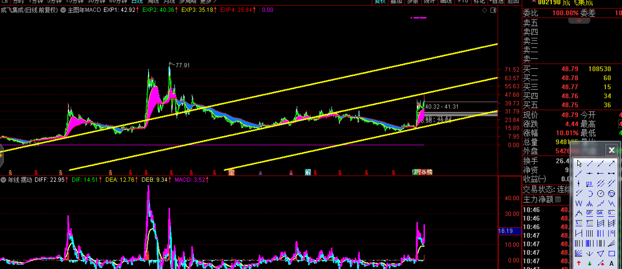Image resolution: width=622 pixels, height=269 pixels.
Task: Select the arrow cursor tool in drawing palette
Action: click(x=579, y=163)
